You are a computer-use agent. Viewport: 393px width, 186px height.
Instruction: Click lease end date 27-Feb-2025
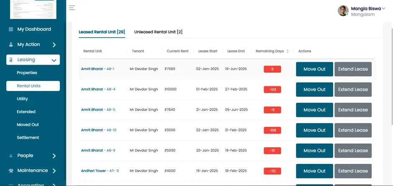(x=236, y=89)
